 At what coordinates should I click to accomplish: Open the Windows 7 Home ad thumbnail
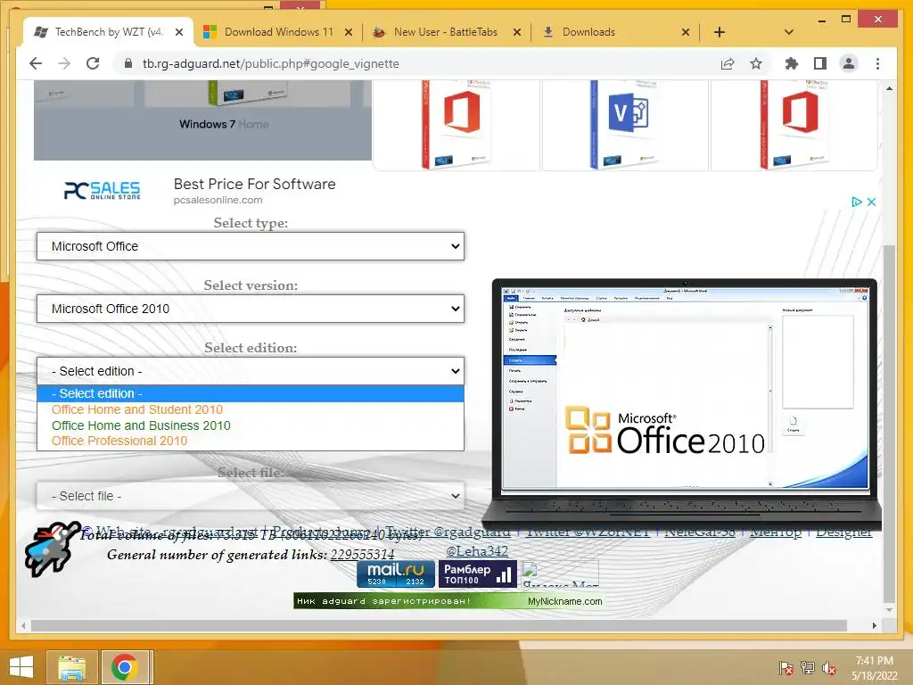click(202, 120)
